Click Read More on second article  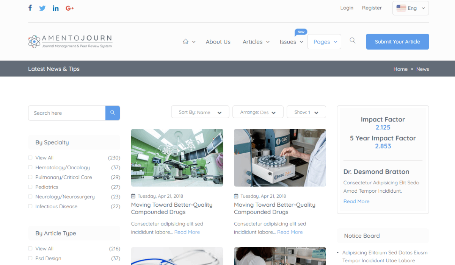(x=290, y=232)
